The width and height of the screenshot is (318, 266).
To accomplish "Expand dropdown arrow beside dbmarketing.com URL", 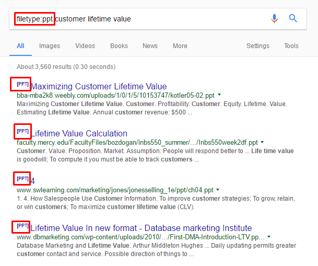I will (x=269, y=237).
